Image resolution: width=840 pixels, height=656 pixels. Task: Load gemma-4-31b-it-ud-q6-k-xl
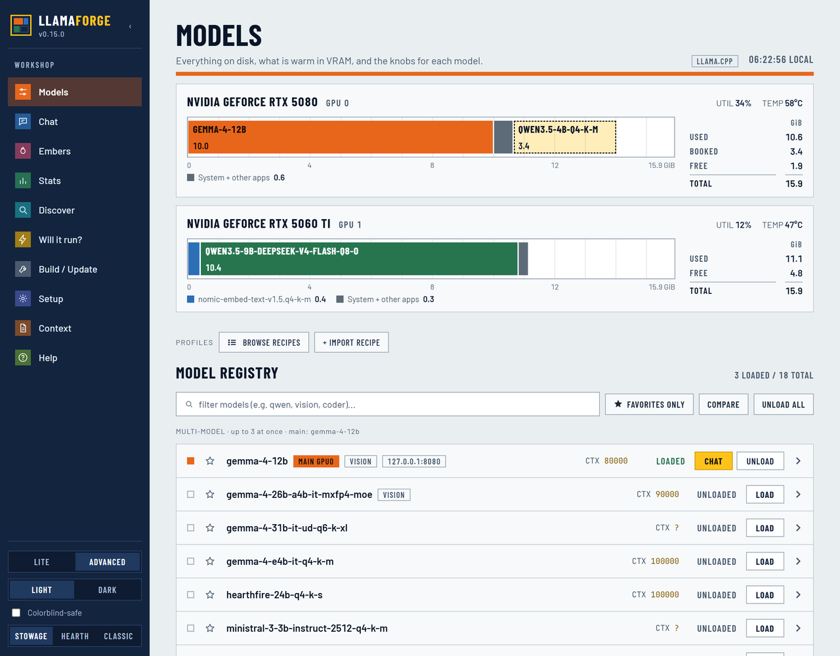click(x=765, y=528)
